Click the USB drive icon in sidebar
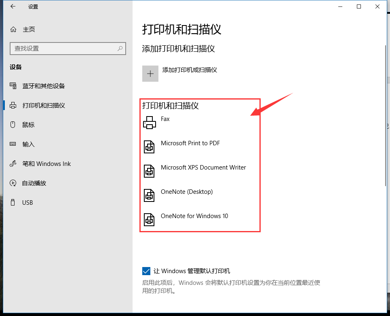The image size is (390, 316). (x=13, y=202)
